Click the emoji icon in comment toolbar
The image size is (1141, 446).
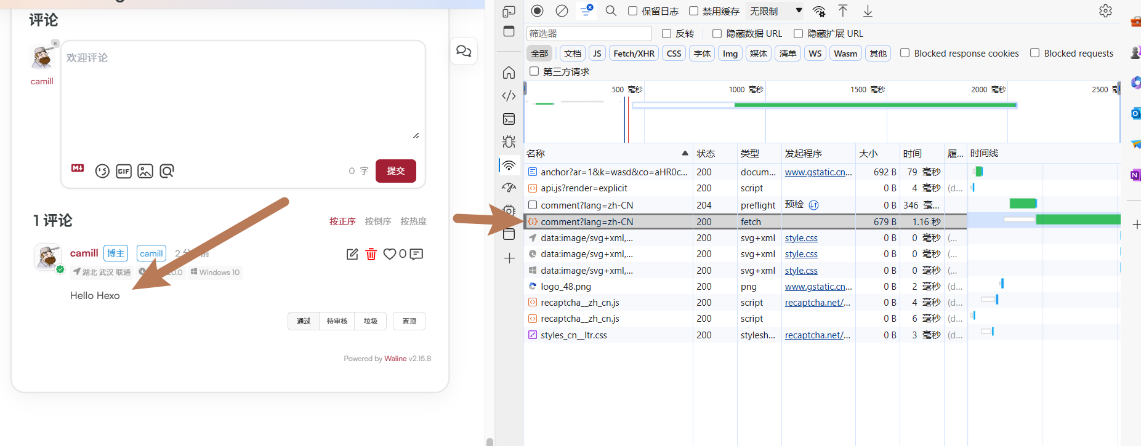102,171
